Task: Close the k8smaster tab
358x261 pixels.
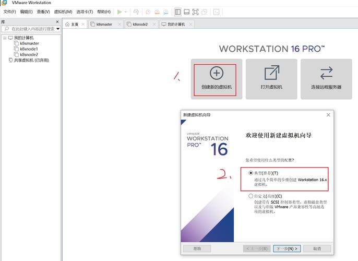Action: (120, 24)
